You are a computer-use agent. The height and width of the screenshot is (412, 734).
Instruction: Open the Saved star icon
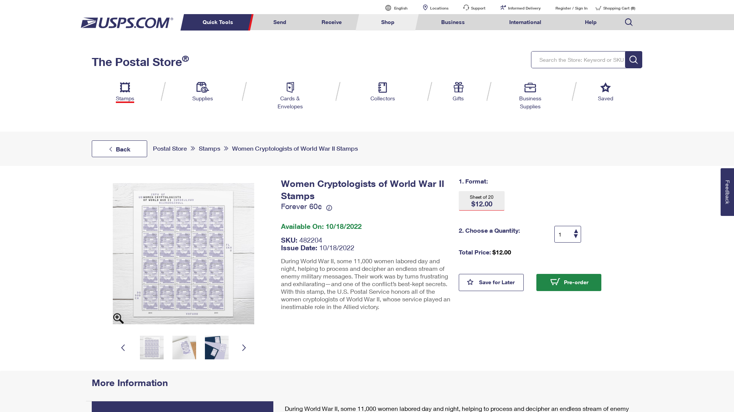tap(605, 87)
